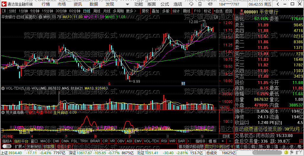Select MACD indicator tab
Screen dimensions: 304x156
(45, 141)
